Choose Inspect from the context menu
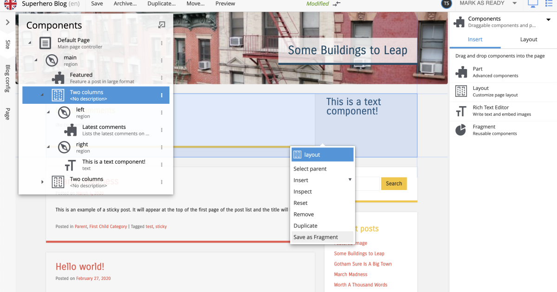The image size is (557, 292). tap(302, 191)
